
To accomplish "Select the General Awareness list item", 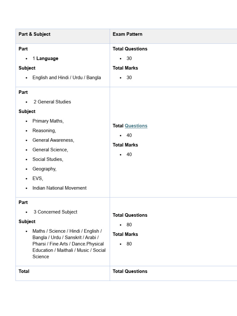I will pos(53,140).
